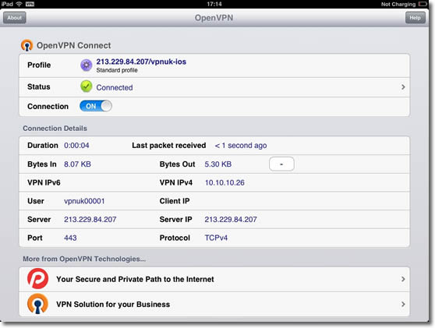Click the Server value 213.229.84.207
Screen dimensions: 435x328
[x=90, y=220]
